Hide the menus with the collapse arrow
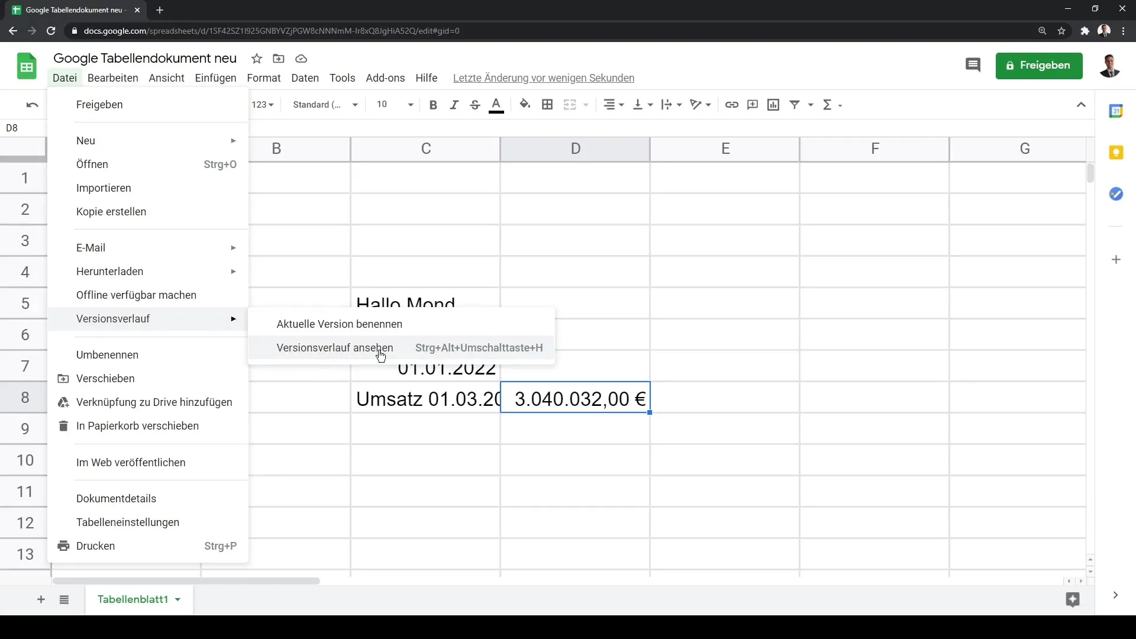Viewport: 1136px width, 639px height. (1081, 105)
